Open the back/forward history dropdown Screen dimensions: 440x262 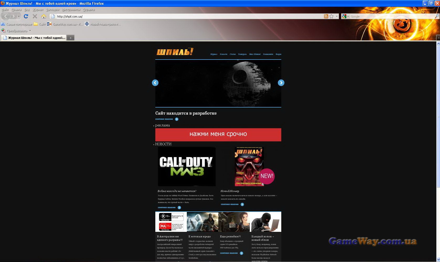[x=19, y=16]
